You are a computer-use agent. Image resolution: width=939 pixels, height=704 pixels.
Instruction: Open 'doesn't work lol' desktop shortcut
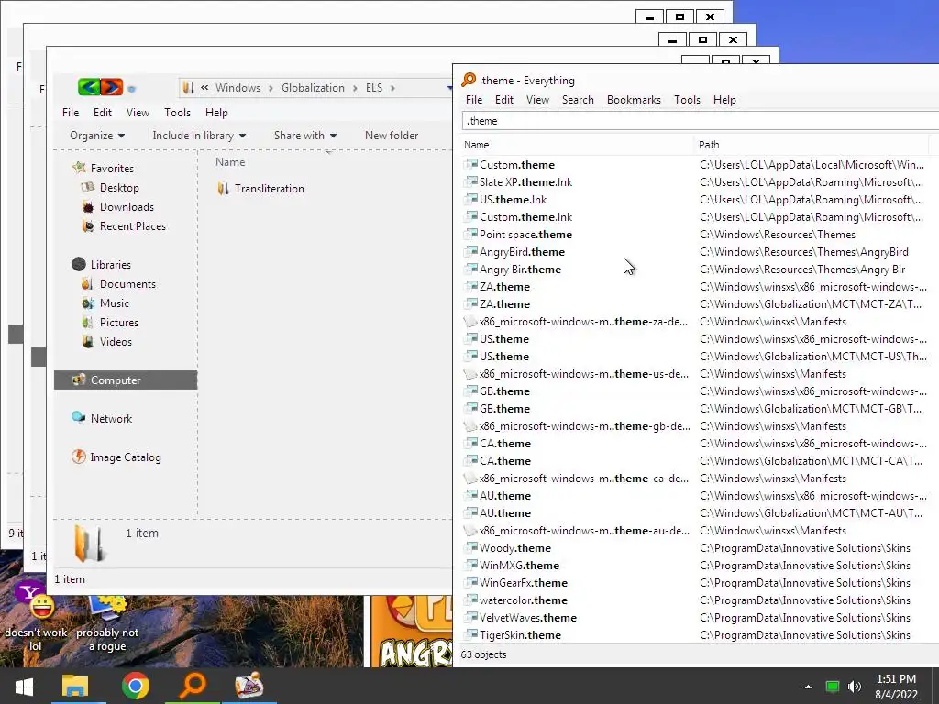[36, 617]
